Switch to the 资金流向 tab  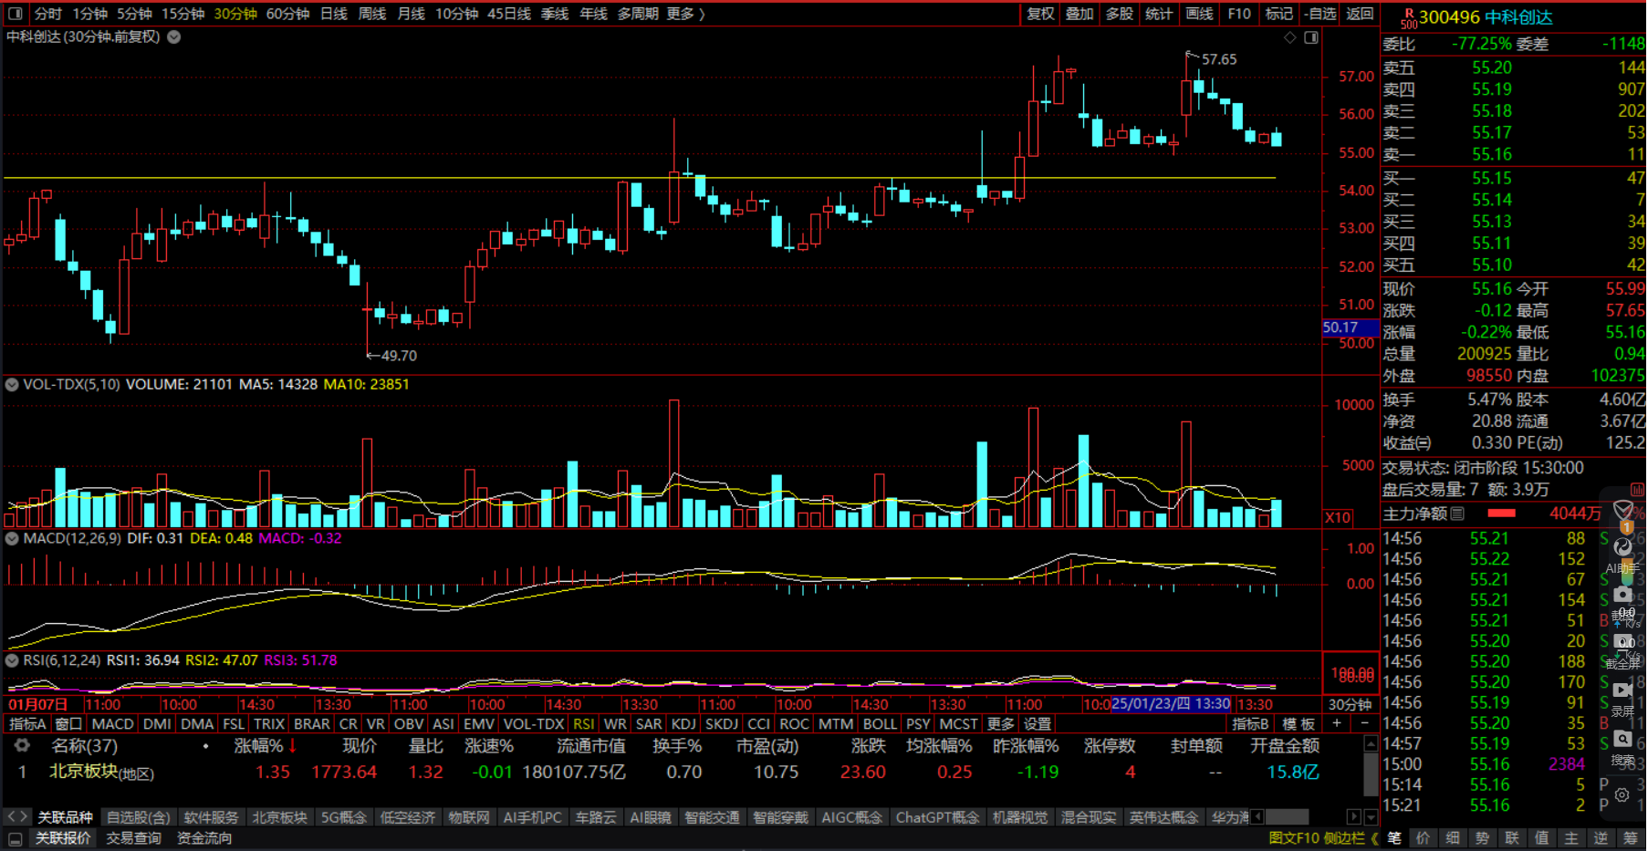point(204,838)
